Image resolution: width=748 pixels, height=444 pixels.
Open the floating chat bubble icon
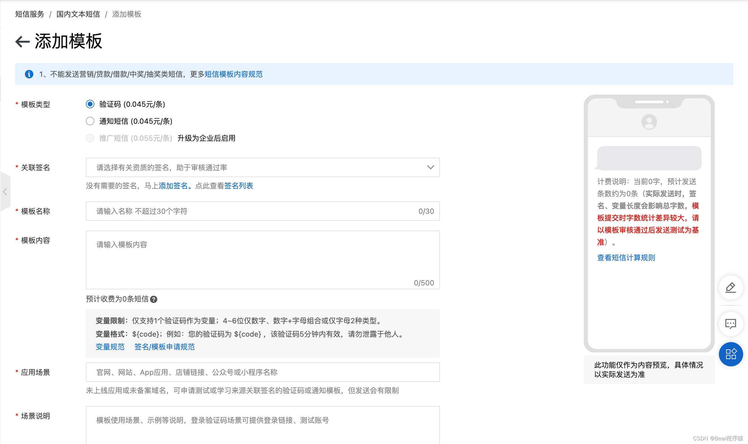[x=730, y=324]
